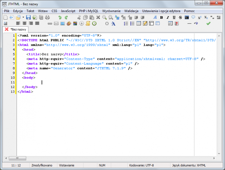The height and width of the screenshot is (170, 225).
Task: Open the Plik menu
Action: tap(7, 11)
